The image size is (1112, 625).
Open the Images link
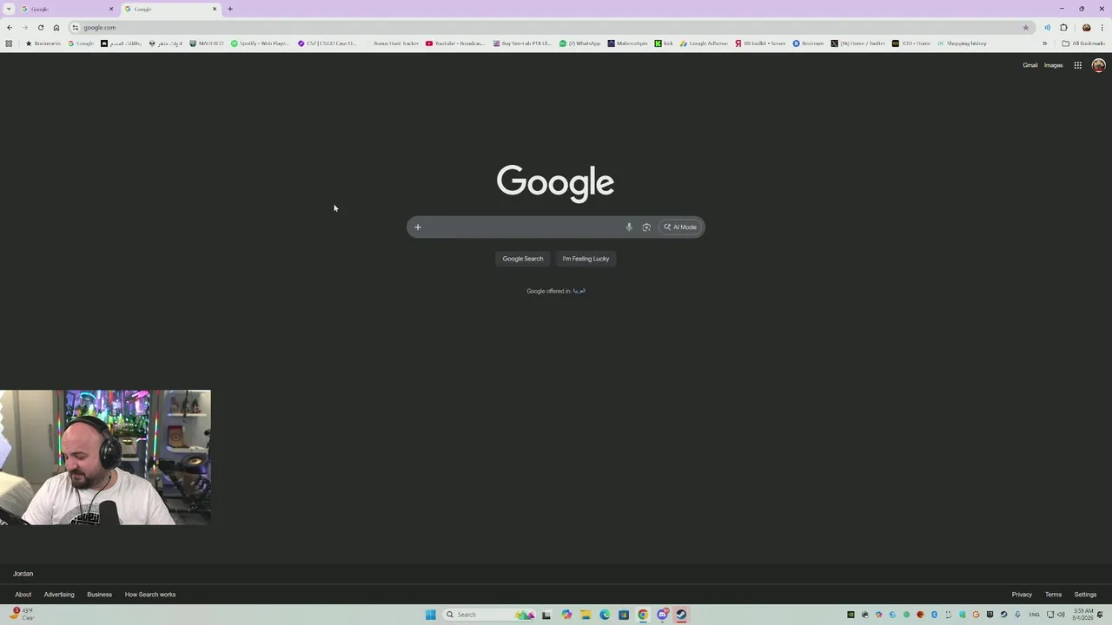(x=1053, y=65)
